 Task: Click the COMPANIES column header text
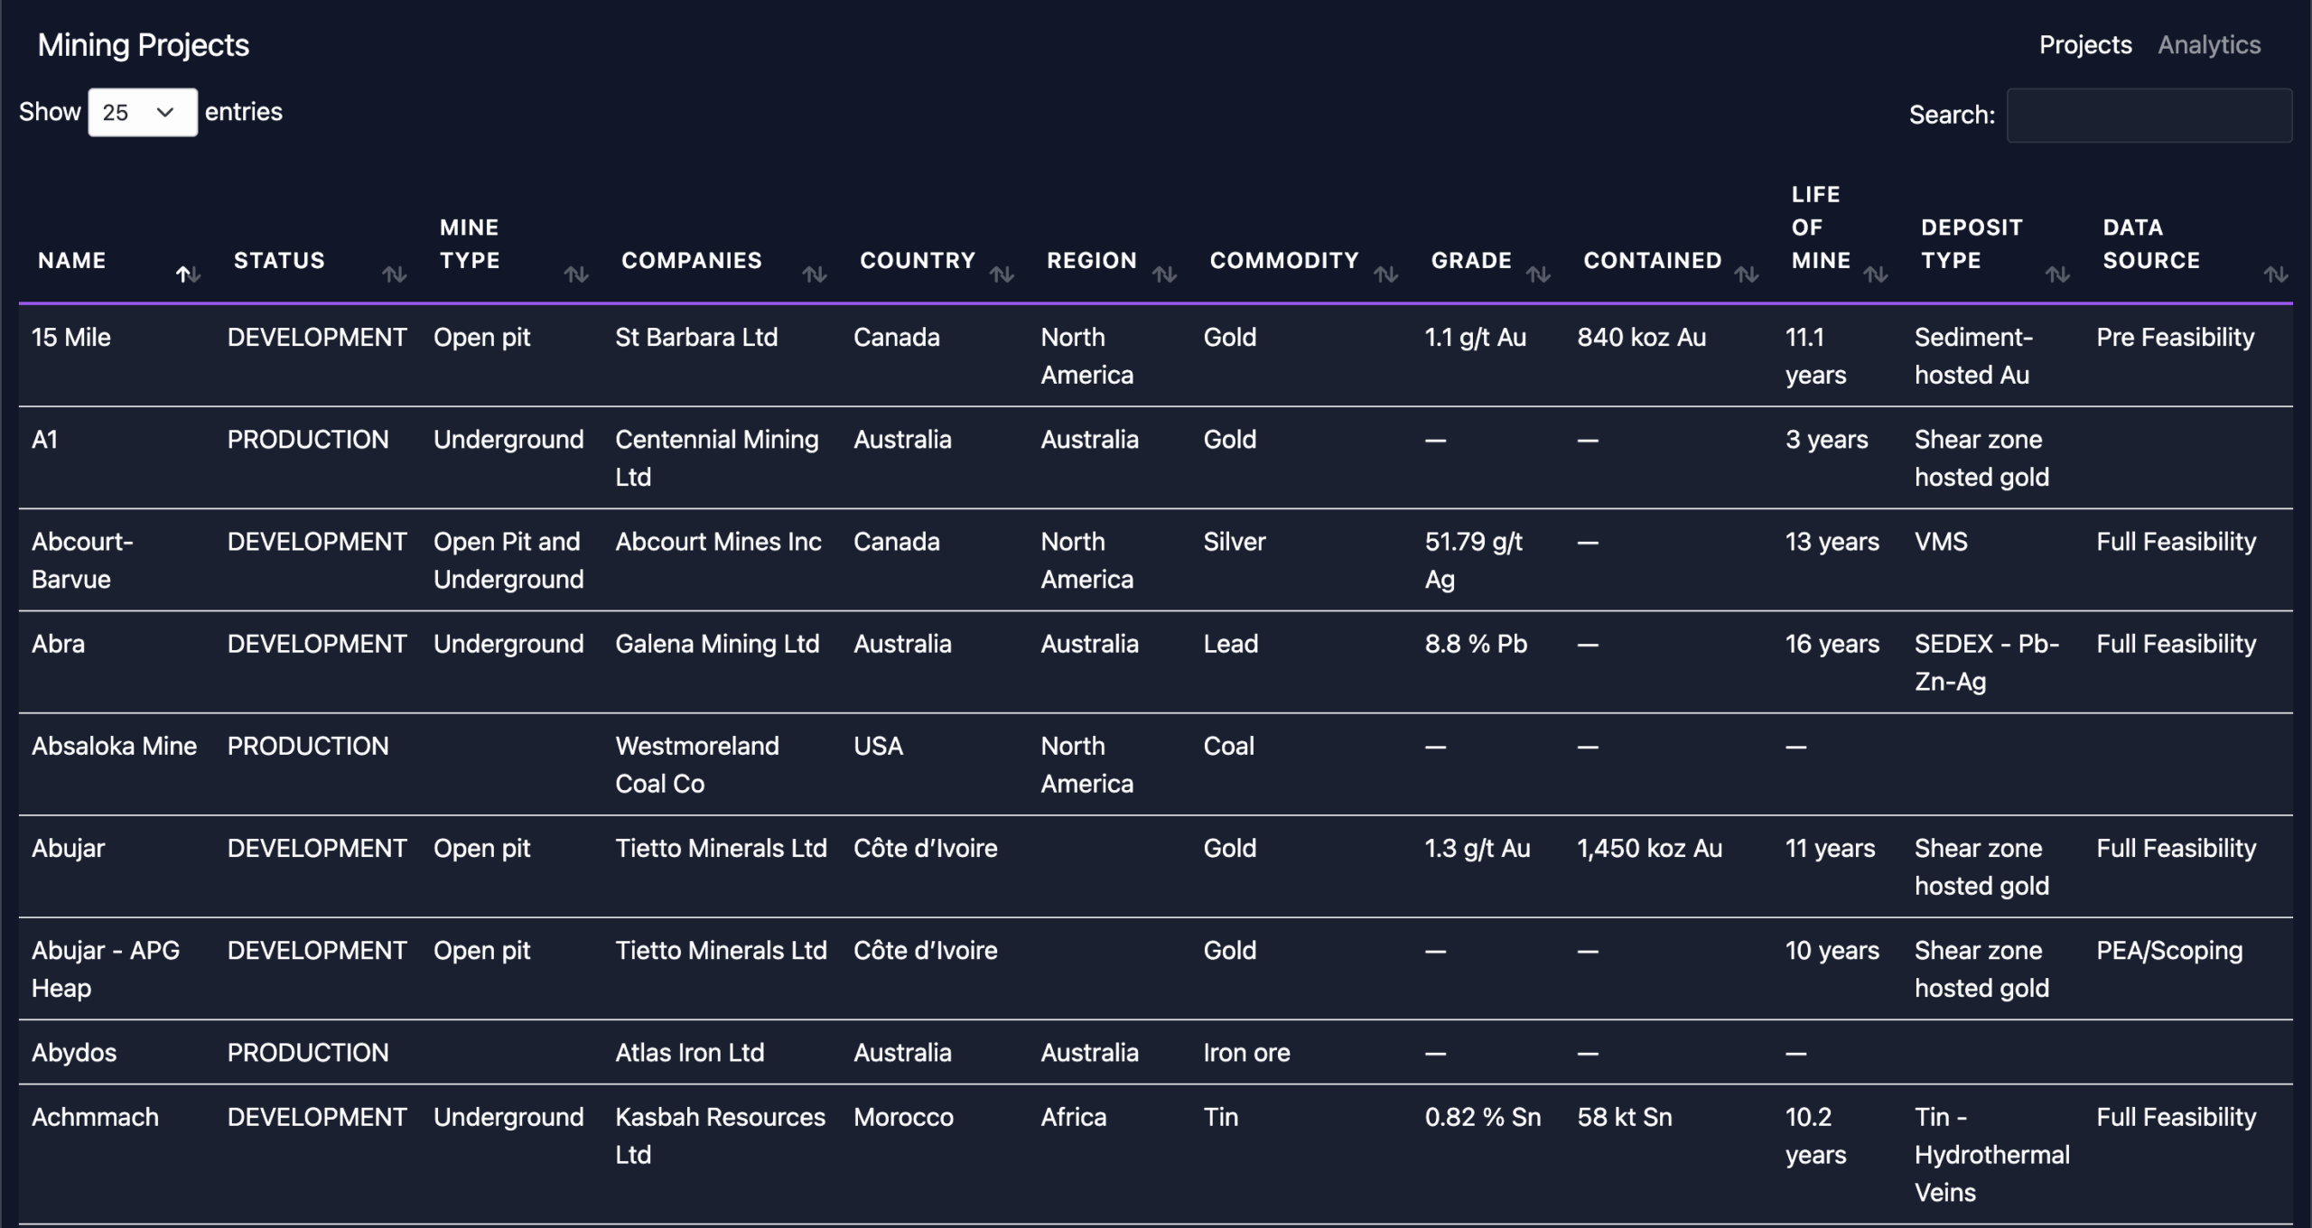click(x=692, y=260)
